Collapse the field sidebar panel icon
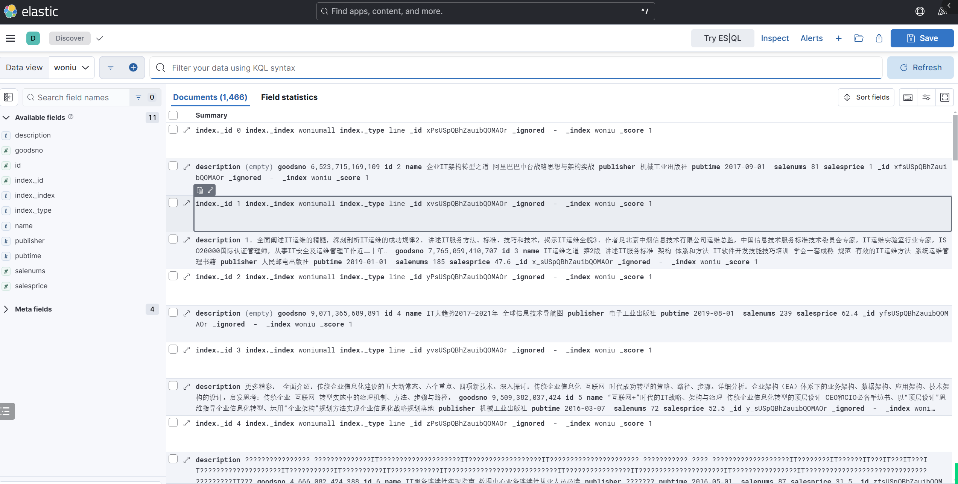This screenshot has height=484, width=958. pyautogui.click(x=8, y=97)
